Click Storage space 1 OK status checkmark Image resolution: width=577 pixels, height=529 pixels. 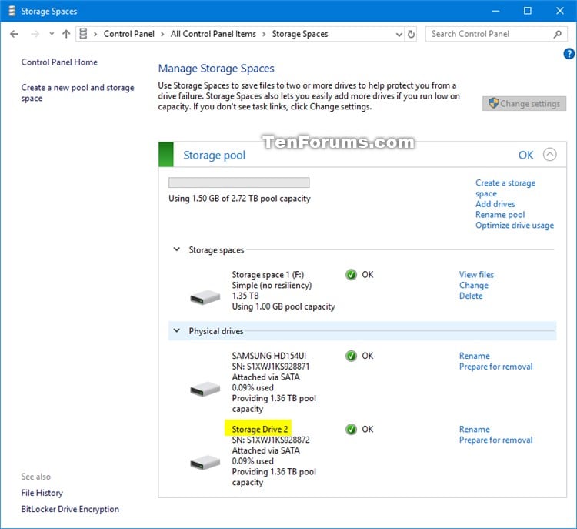tap(351, 274)
